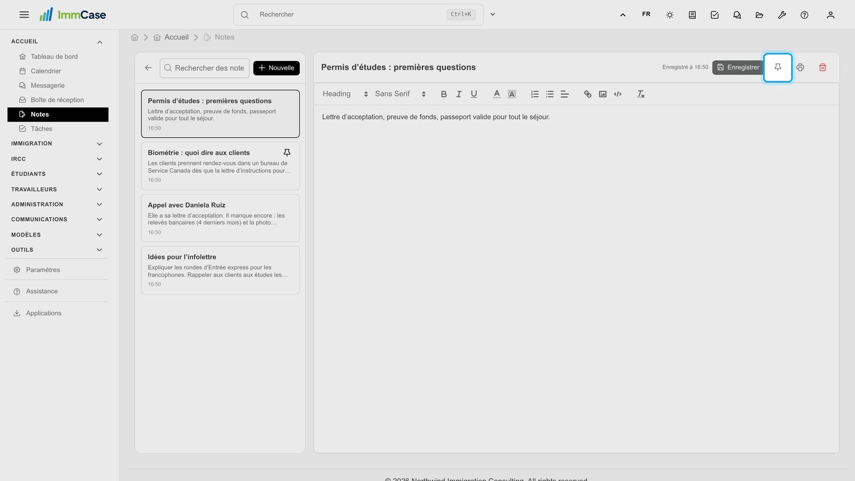
Task: Click the global Rechercher search box
Action: [x=358, y=14]
